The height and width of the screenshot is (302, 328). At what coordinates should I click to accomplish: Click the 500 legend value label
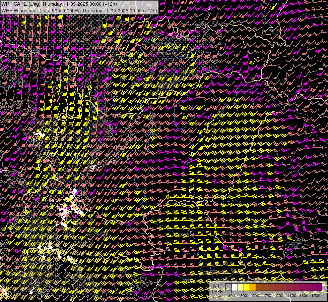point(256,296)
